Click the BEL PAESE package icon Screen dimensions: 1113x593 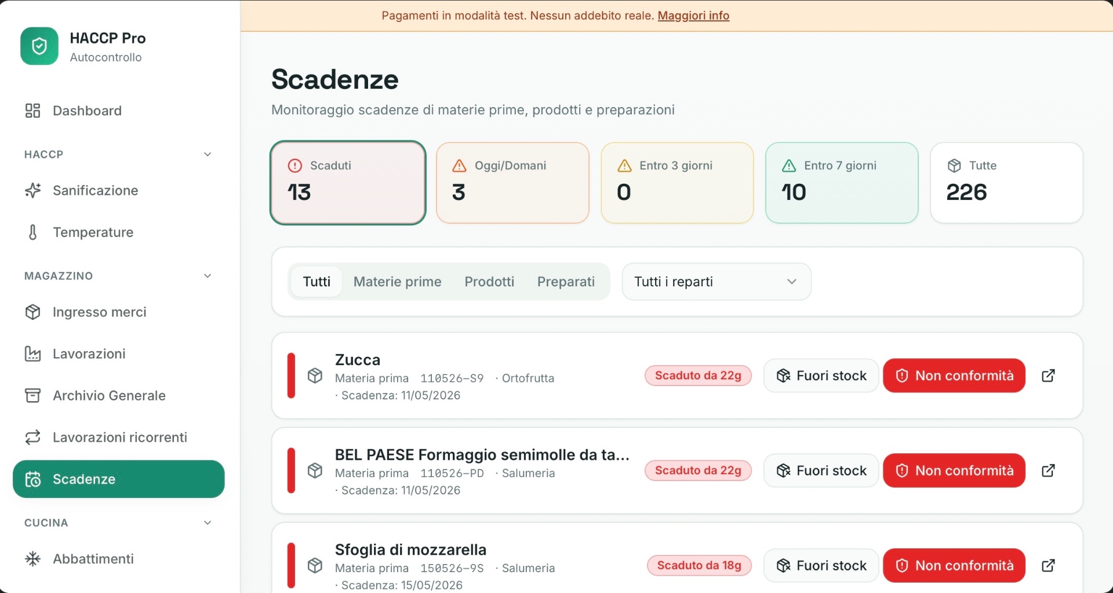[x=315, y=471]
